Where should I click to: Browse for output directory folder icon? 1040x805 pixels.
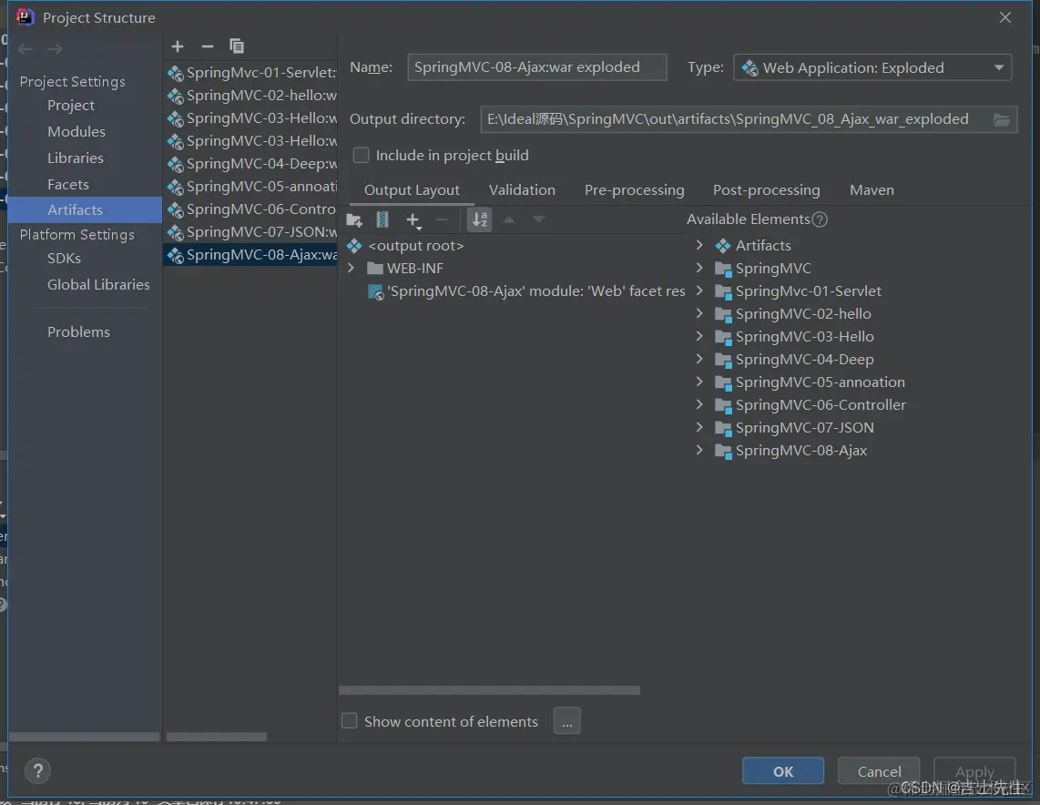point(1002,120)
